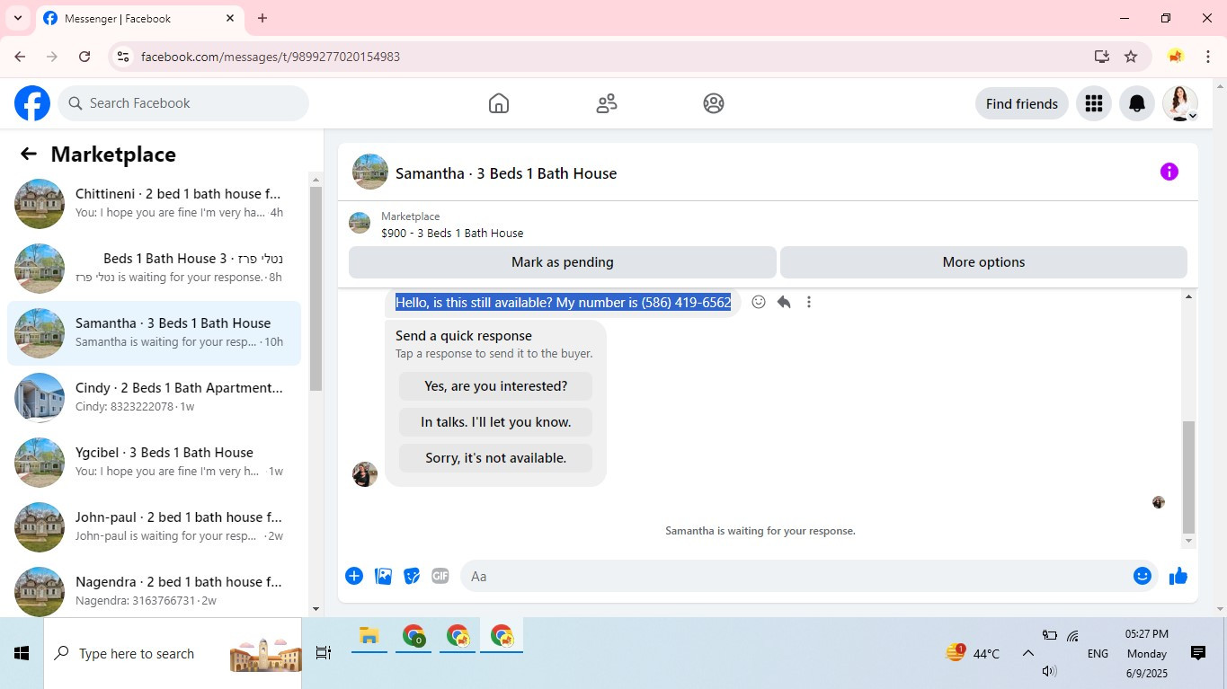
Task: Open the Groups icon in top navigation
Action: (x=714, y=103)
